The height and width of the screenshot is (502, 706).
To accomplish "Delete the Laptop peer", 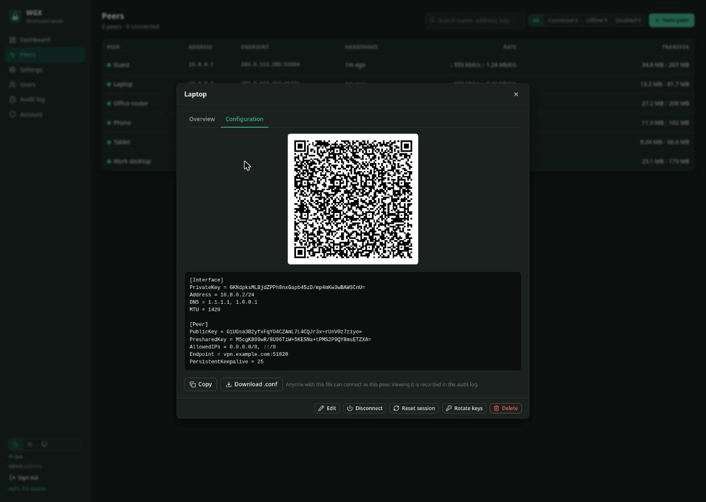I will click(506, 408).
